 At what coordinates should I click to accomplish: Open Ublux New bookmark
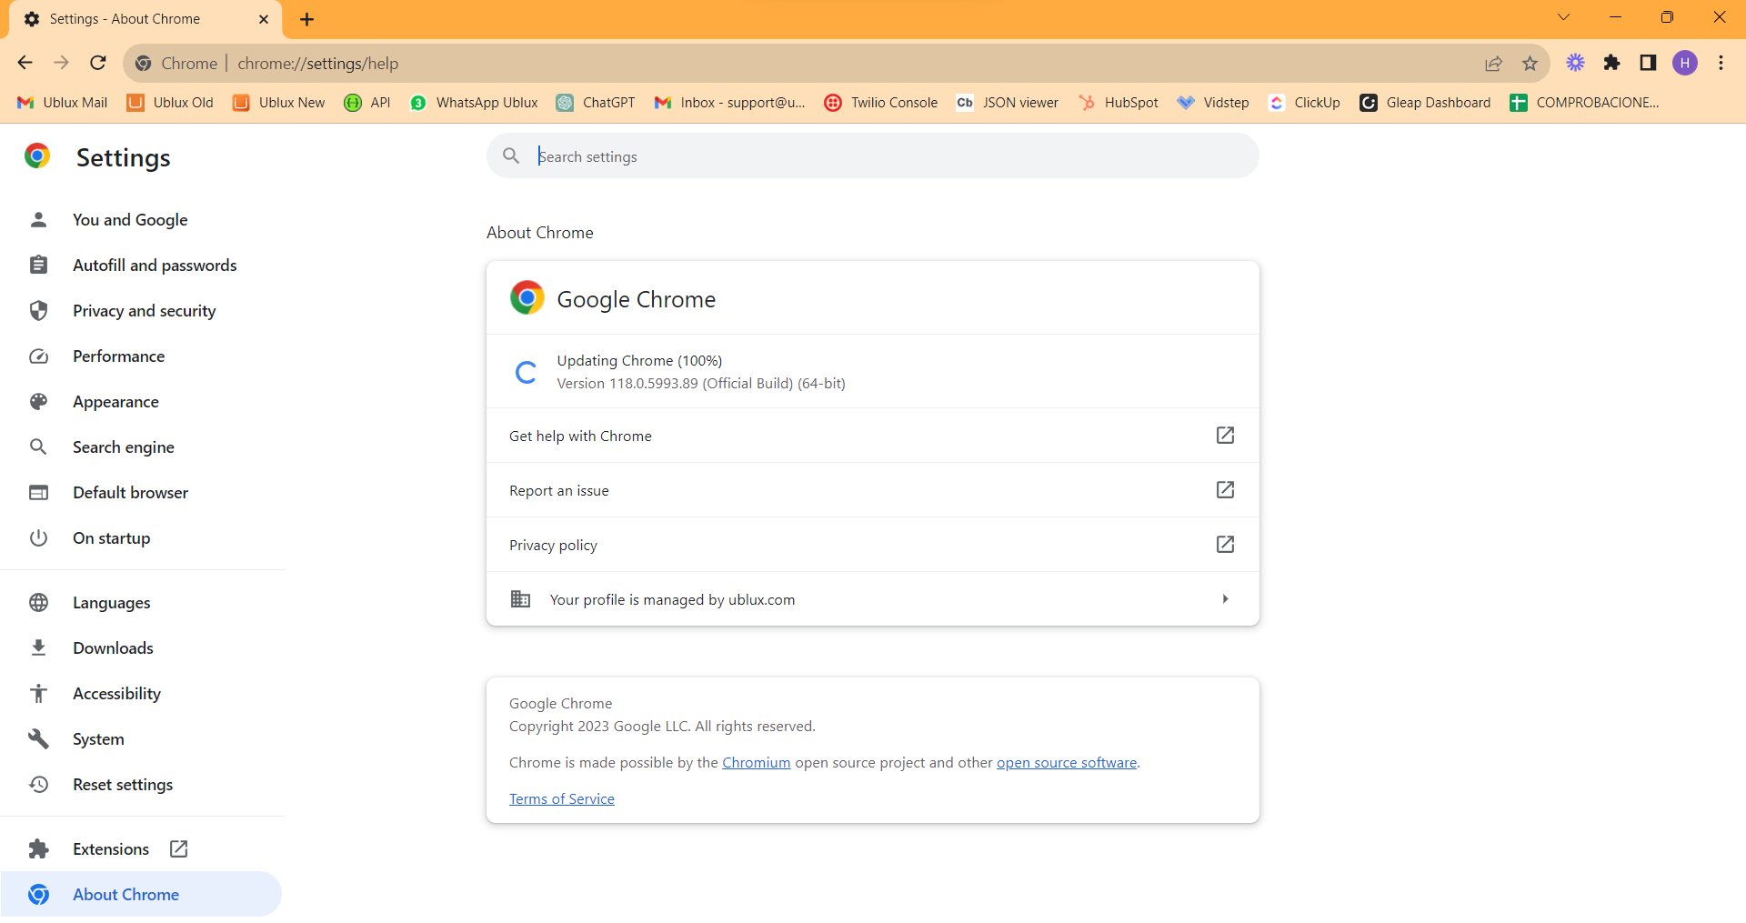pos(279,103)
